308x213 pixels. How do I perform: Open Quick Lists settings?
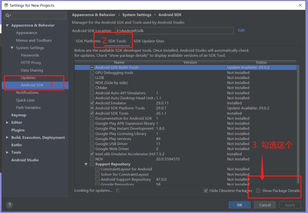click(25, 100)
